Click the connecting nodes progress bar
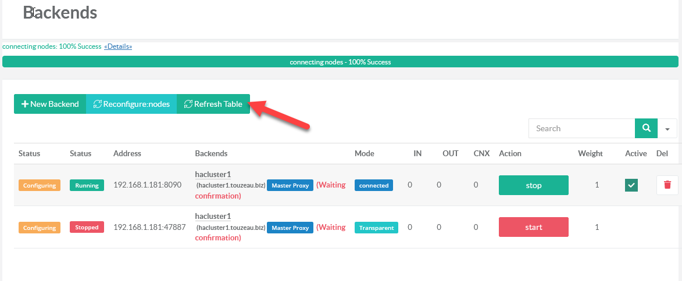 pyautogui.click(x=340, y=62)
